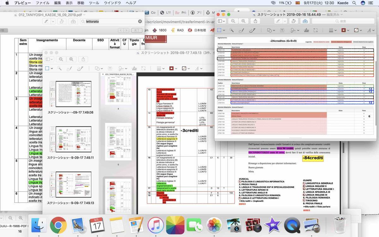Insert text box in front window
Screen dimensions: 379x237
click(282, 30)
